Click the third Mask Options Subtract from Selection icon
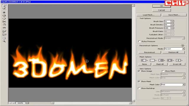This screenshot has height=106, width=189. coord(162,60)
